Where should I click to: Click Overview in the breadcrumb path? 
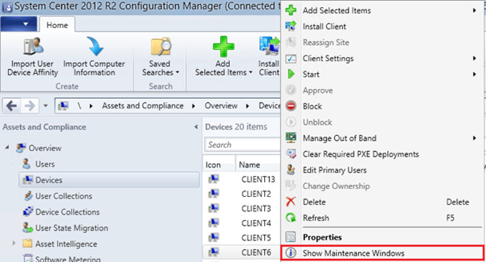(221, 106)
